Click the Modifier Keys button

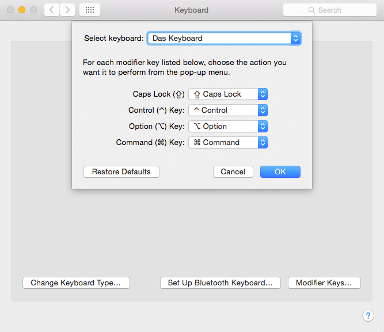click(x=324, y=283)
